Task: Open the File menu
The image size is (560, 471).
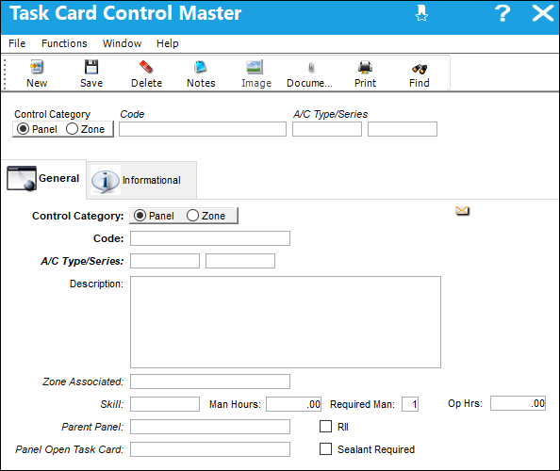Action: [17, 43]
